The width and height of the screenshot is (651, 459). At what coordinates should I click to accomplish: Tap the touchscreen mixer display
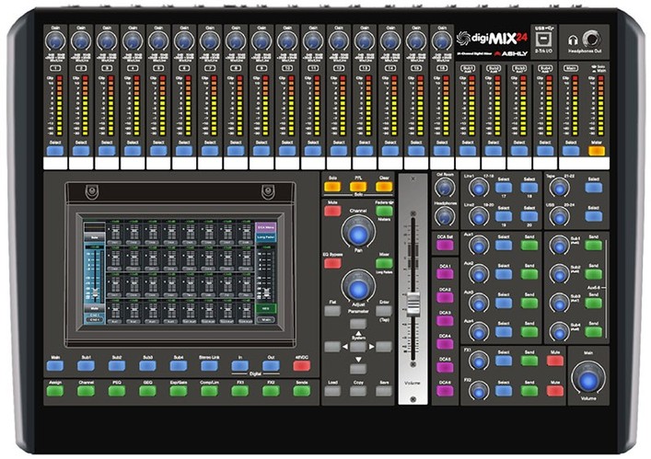[180, 272]
